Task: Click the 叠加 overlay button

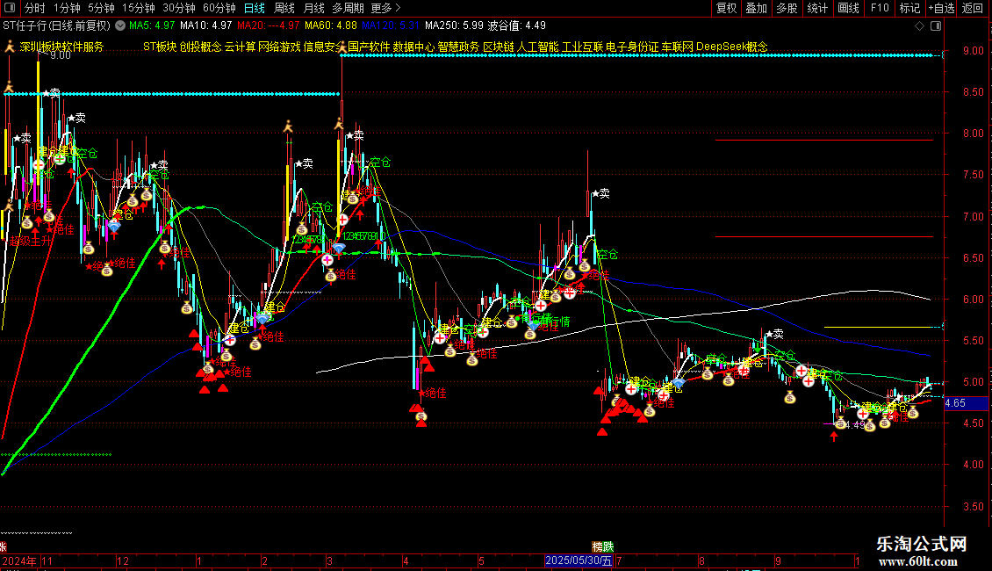Action: click(757, 8)
